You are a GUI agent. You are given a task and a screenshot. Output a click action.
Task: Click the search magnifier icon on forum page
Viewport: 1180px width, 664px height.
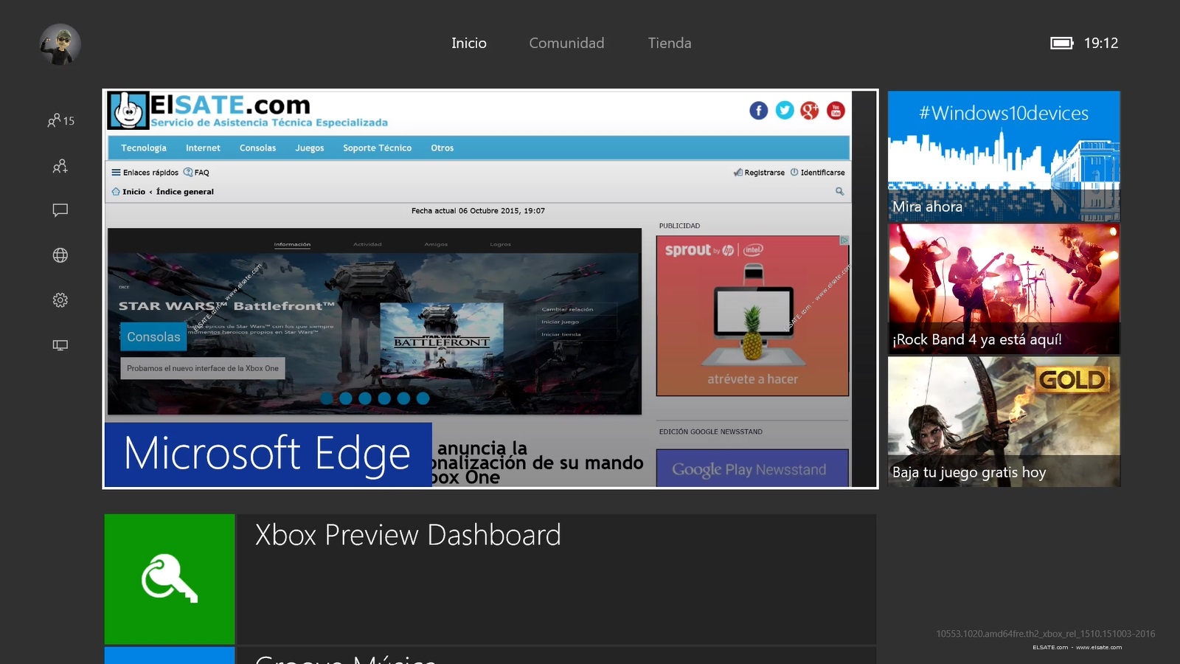[839, 191]
